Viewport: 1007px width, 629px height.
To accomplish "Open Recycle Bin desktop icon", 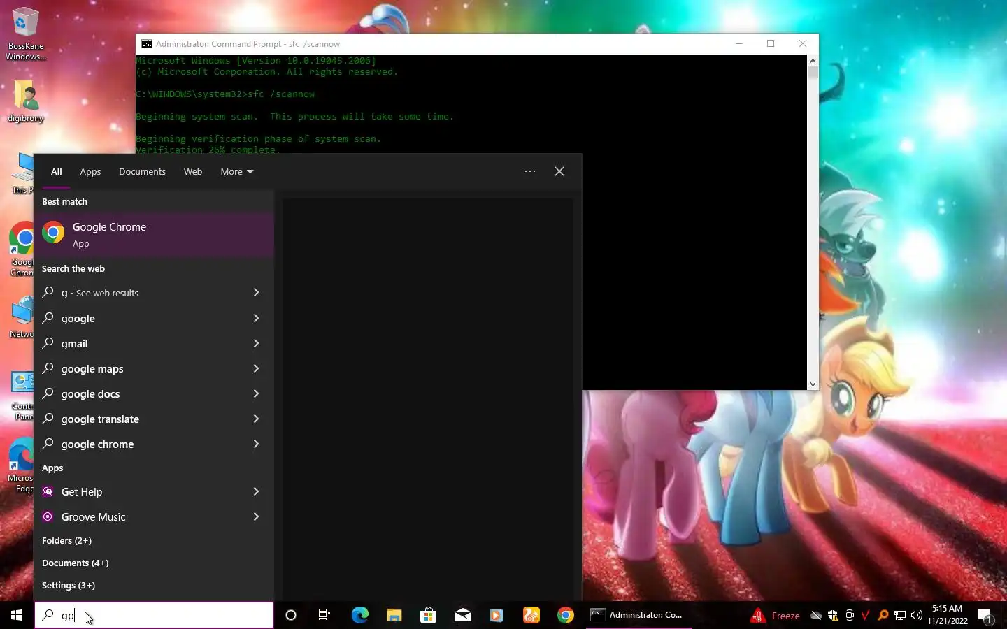I will click(x=25, y=34).
